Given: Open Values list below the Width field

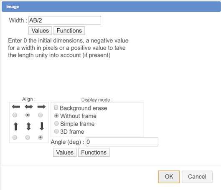Looking at the screenshot, I should 40,30.
